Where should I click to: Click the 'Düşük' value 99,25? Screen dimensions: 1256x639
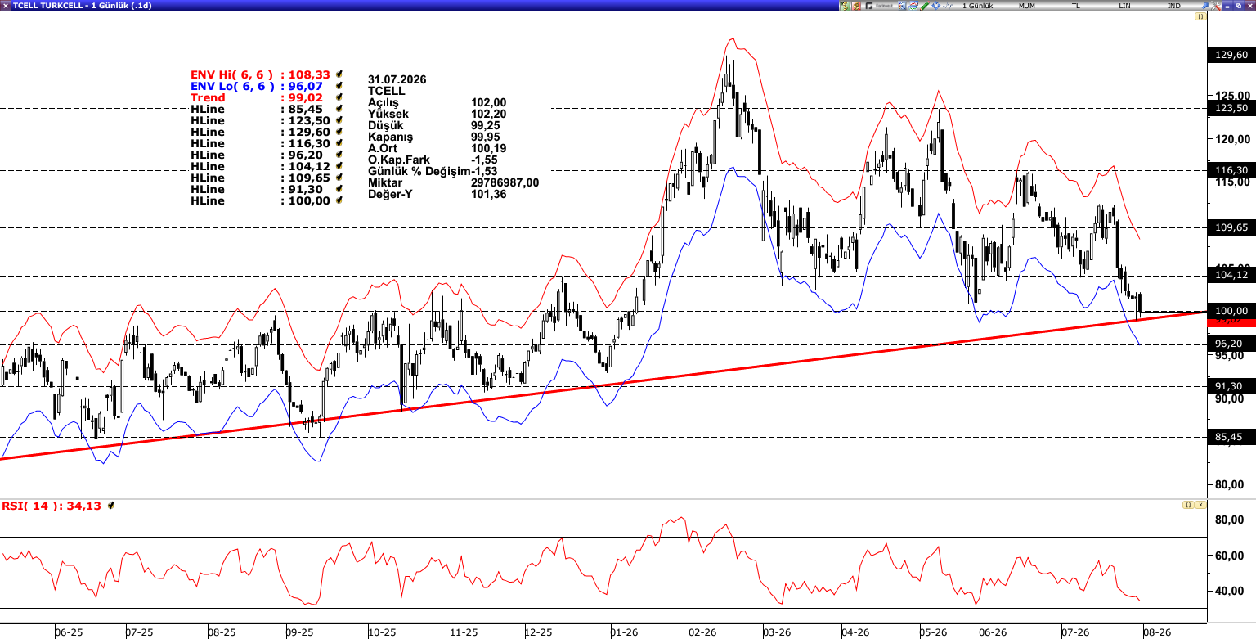click(x=486, y=125)
